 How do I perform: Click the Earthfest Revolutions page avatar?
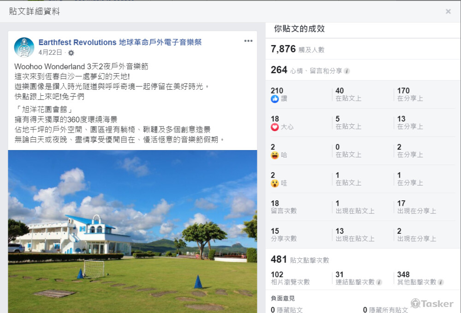click(24, 47)
